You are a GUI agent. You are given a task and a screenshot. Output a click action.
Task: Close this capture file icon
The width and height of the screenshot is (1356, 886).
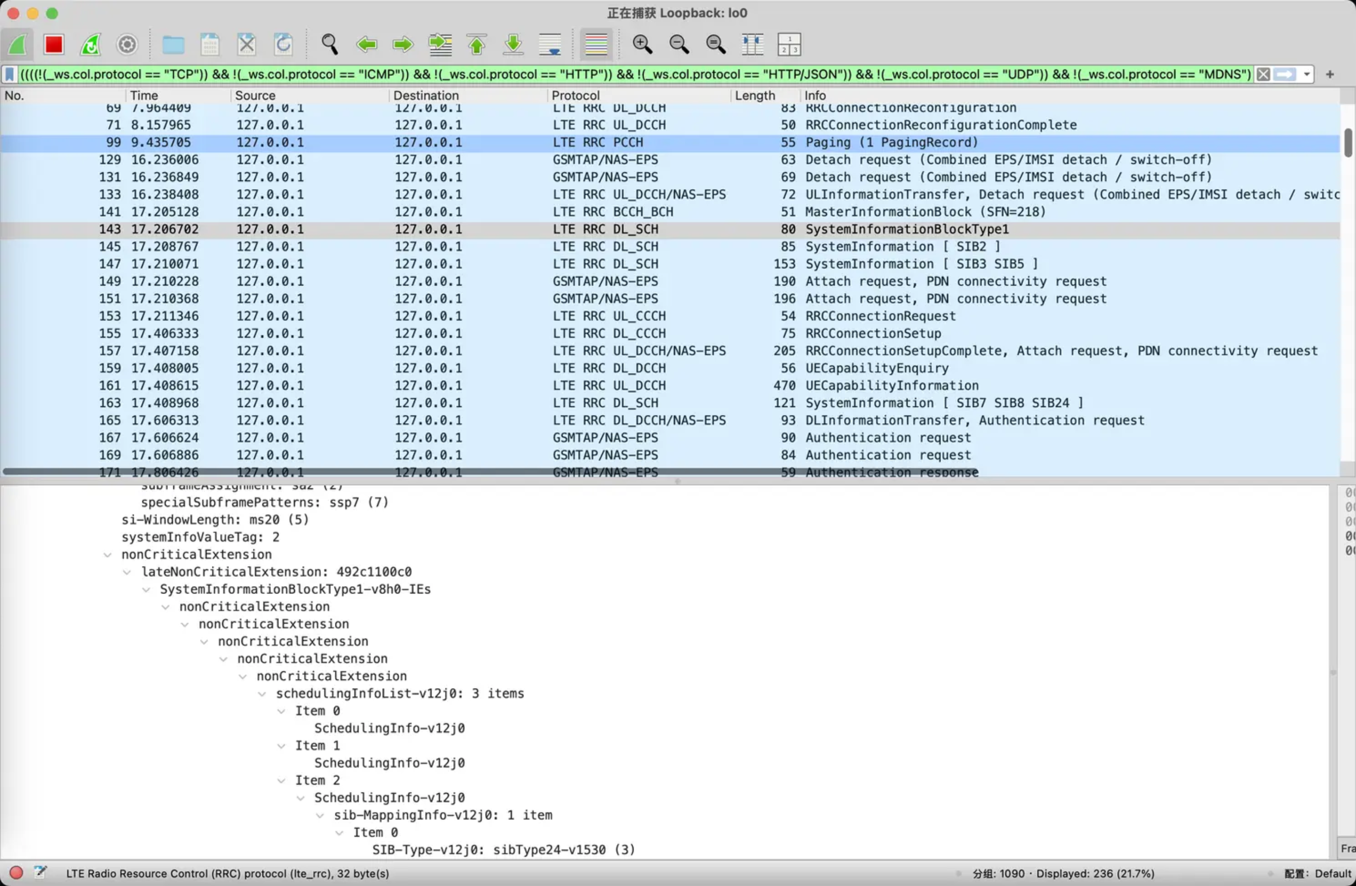click(246, 44)
